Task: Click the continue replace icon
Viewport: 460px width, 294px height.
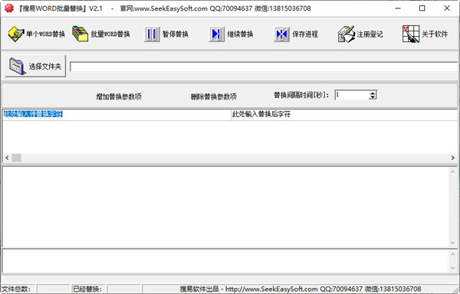Action: (x=216, y=34)
